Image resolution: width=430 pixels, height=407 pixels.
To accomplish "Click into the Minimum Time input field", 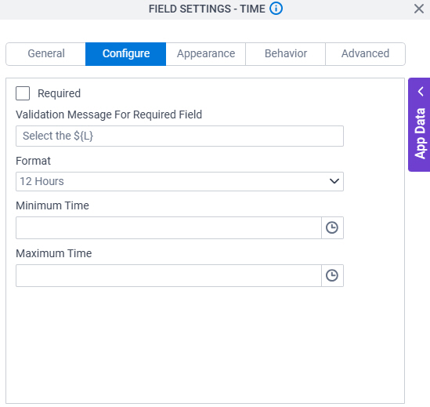I will [x=168, y=227].
